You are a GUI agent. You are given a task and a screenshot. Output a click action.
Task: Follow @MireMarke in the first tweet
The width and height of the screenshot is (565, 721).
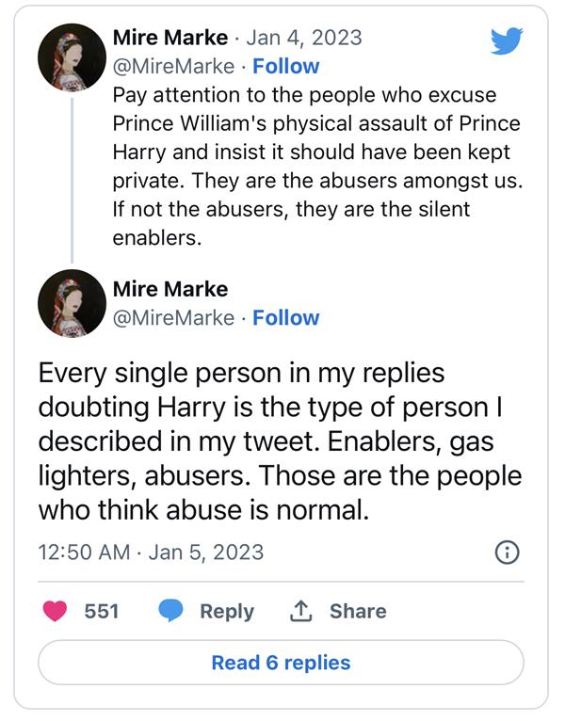285,66
